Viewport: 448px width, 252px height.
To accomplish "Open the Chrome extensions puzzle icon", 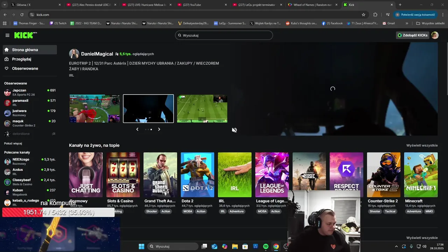I will [375, 15].
